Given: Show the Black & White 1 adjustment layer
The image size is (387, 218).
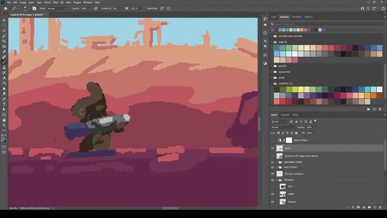Looking at the screenshot, I should coord(273,140).
